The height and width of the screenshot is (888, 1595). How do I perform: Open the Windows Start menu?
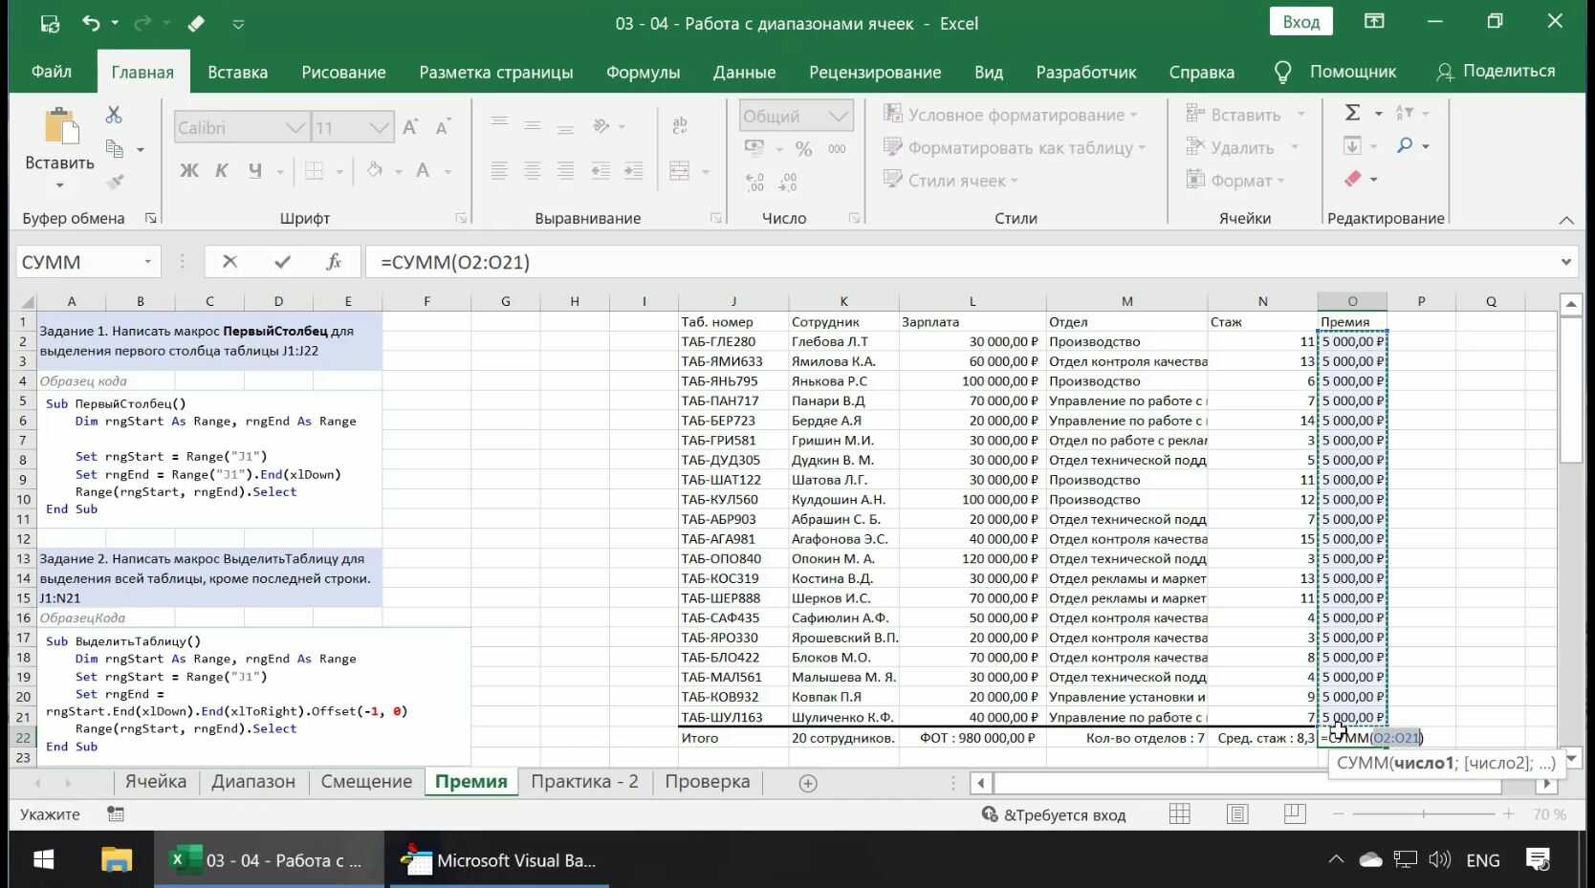pos(43,860)
